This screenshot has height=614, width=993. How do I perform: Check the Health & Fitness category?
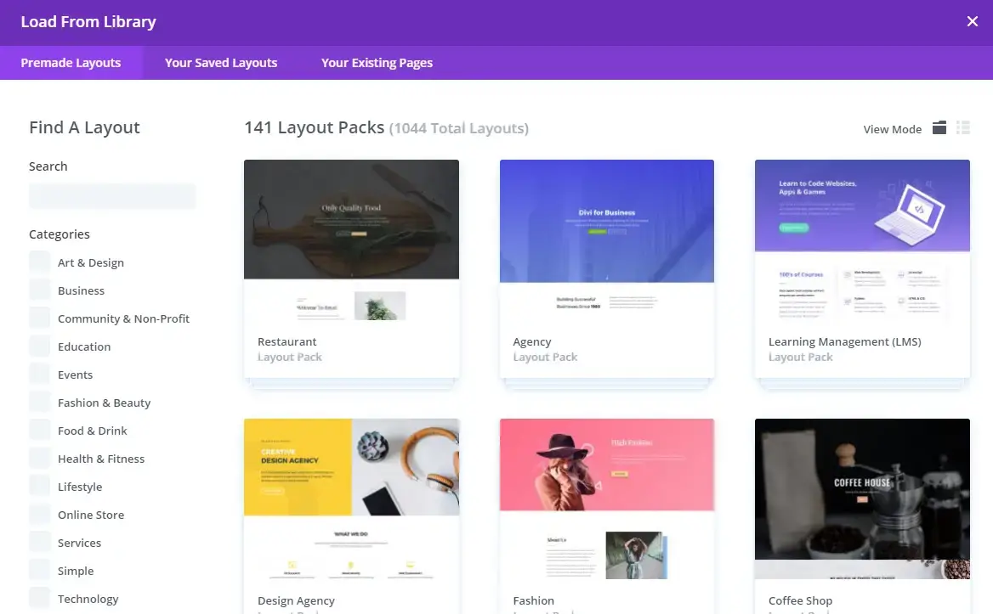(x=39, y=458)
